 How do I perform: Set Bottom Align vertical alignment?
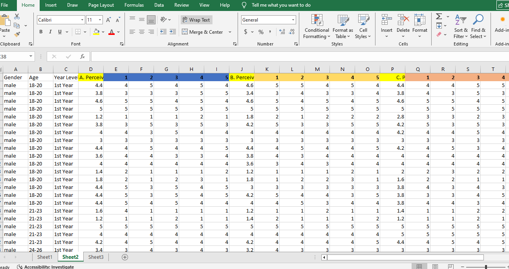coord(151,20)
